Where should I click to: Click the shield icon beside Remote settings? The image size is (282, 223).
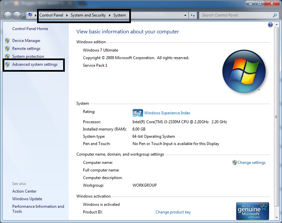tap(7, 49)
